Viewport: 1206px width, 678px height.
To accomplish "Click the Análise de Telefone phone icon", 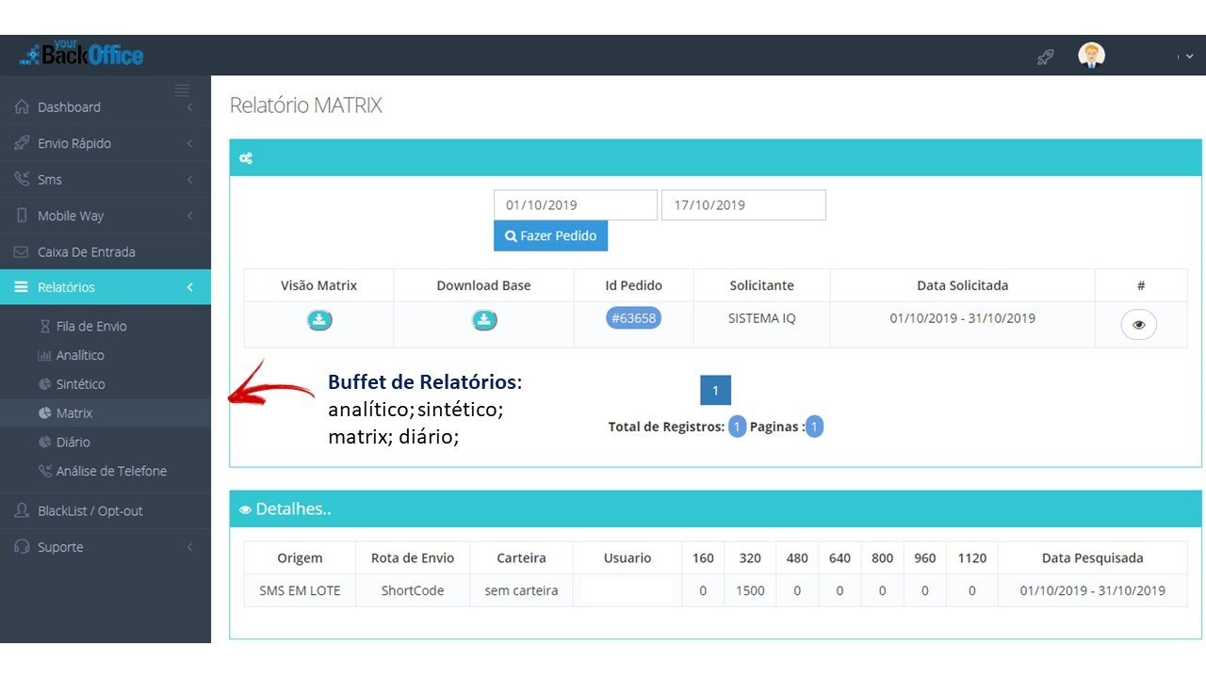I will click(45, 471).
